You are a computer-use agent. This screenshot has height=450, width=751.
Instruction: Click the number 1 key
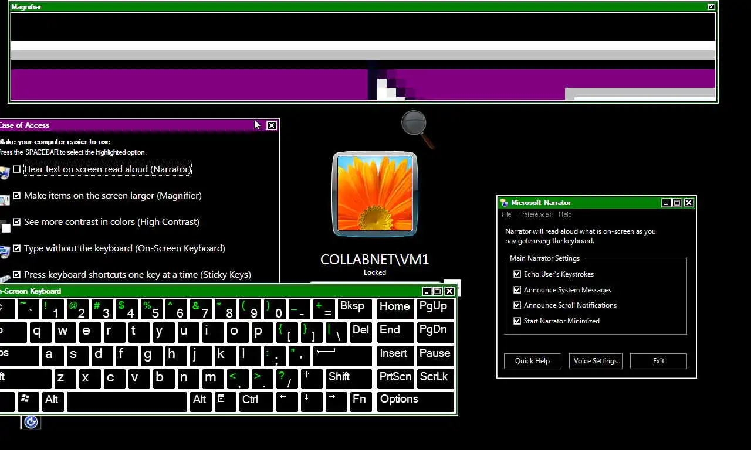point(53,308)
